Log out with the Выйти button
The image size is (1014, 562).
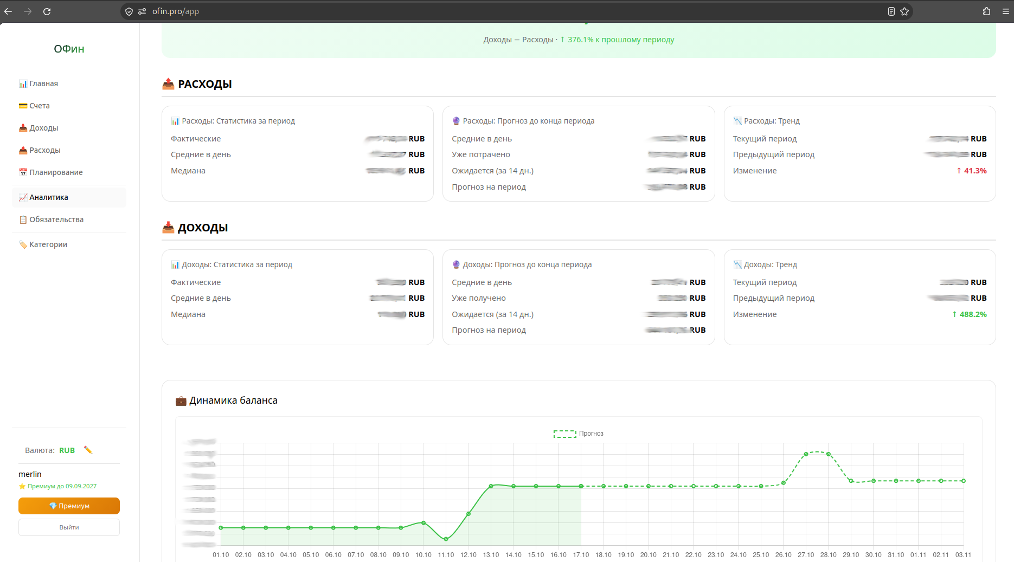pyautogui.click(x=69, y=527)
